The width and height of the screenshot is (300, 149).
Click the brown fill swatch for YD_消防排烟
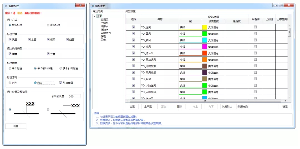205,66
